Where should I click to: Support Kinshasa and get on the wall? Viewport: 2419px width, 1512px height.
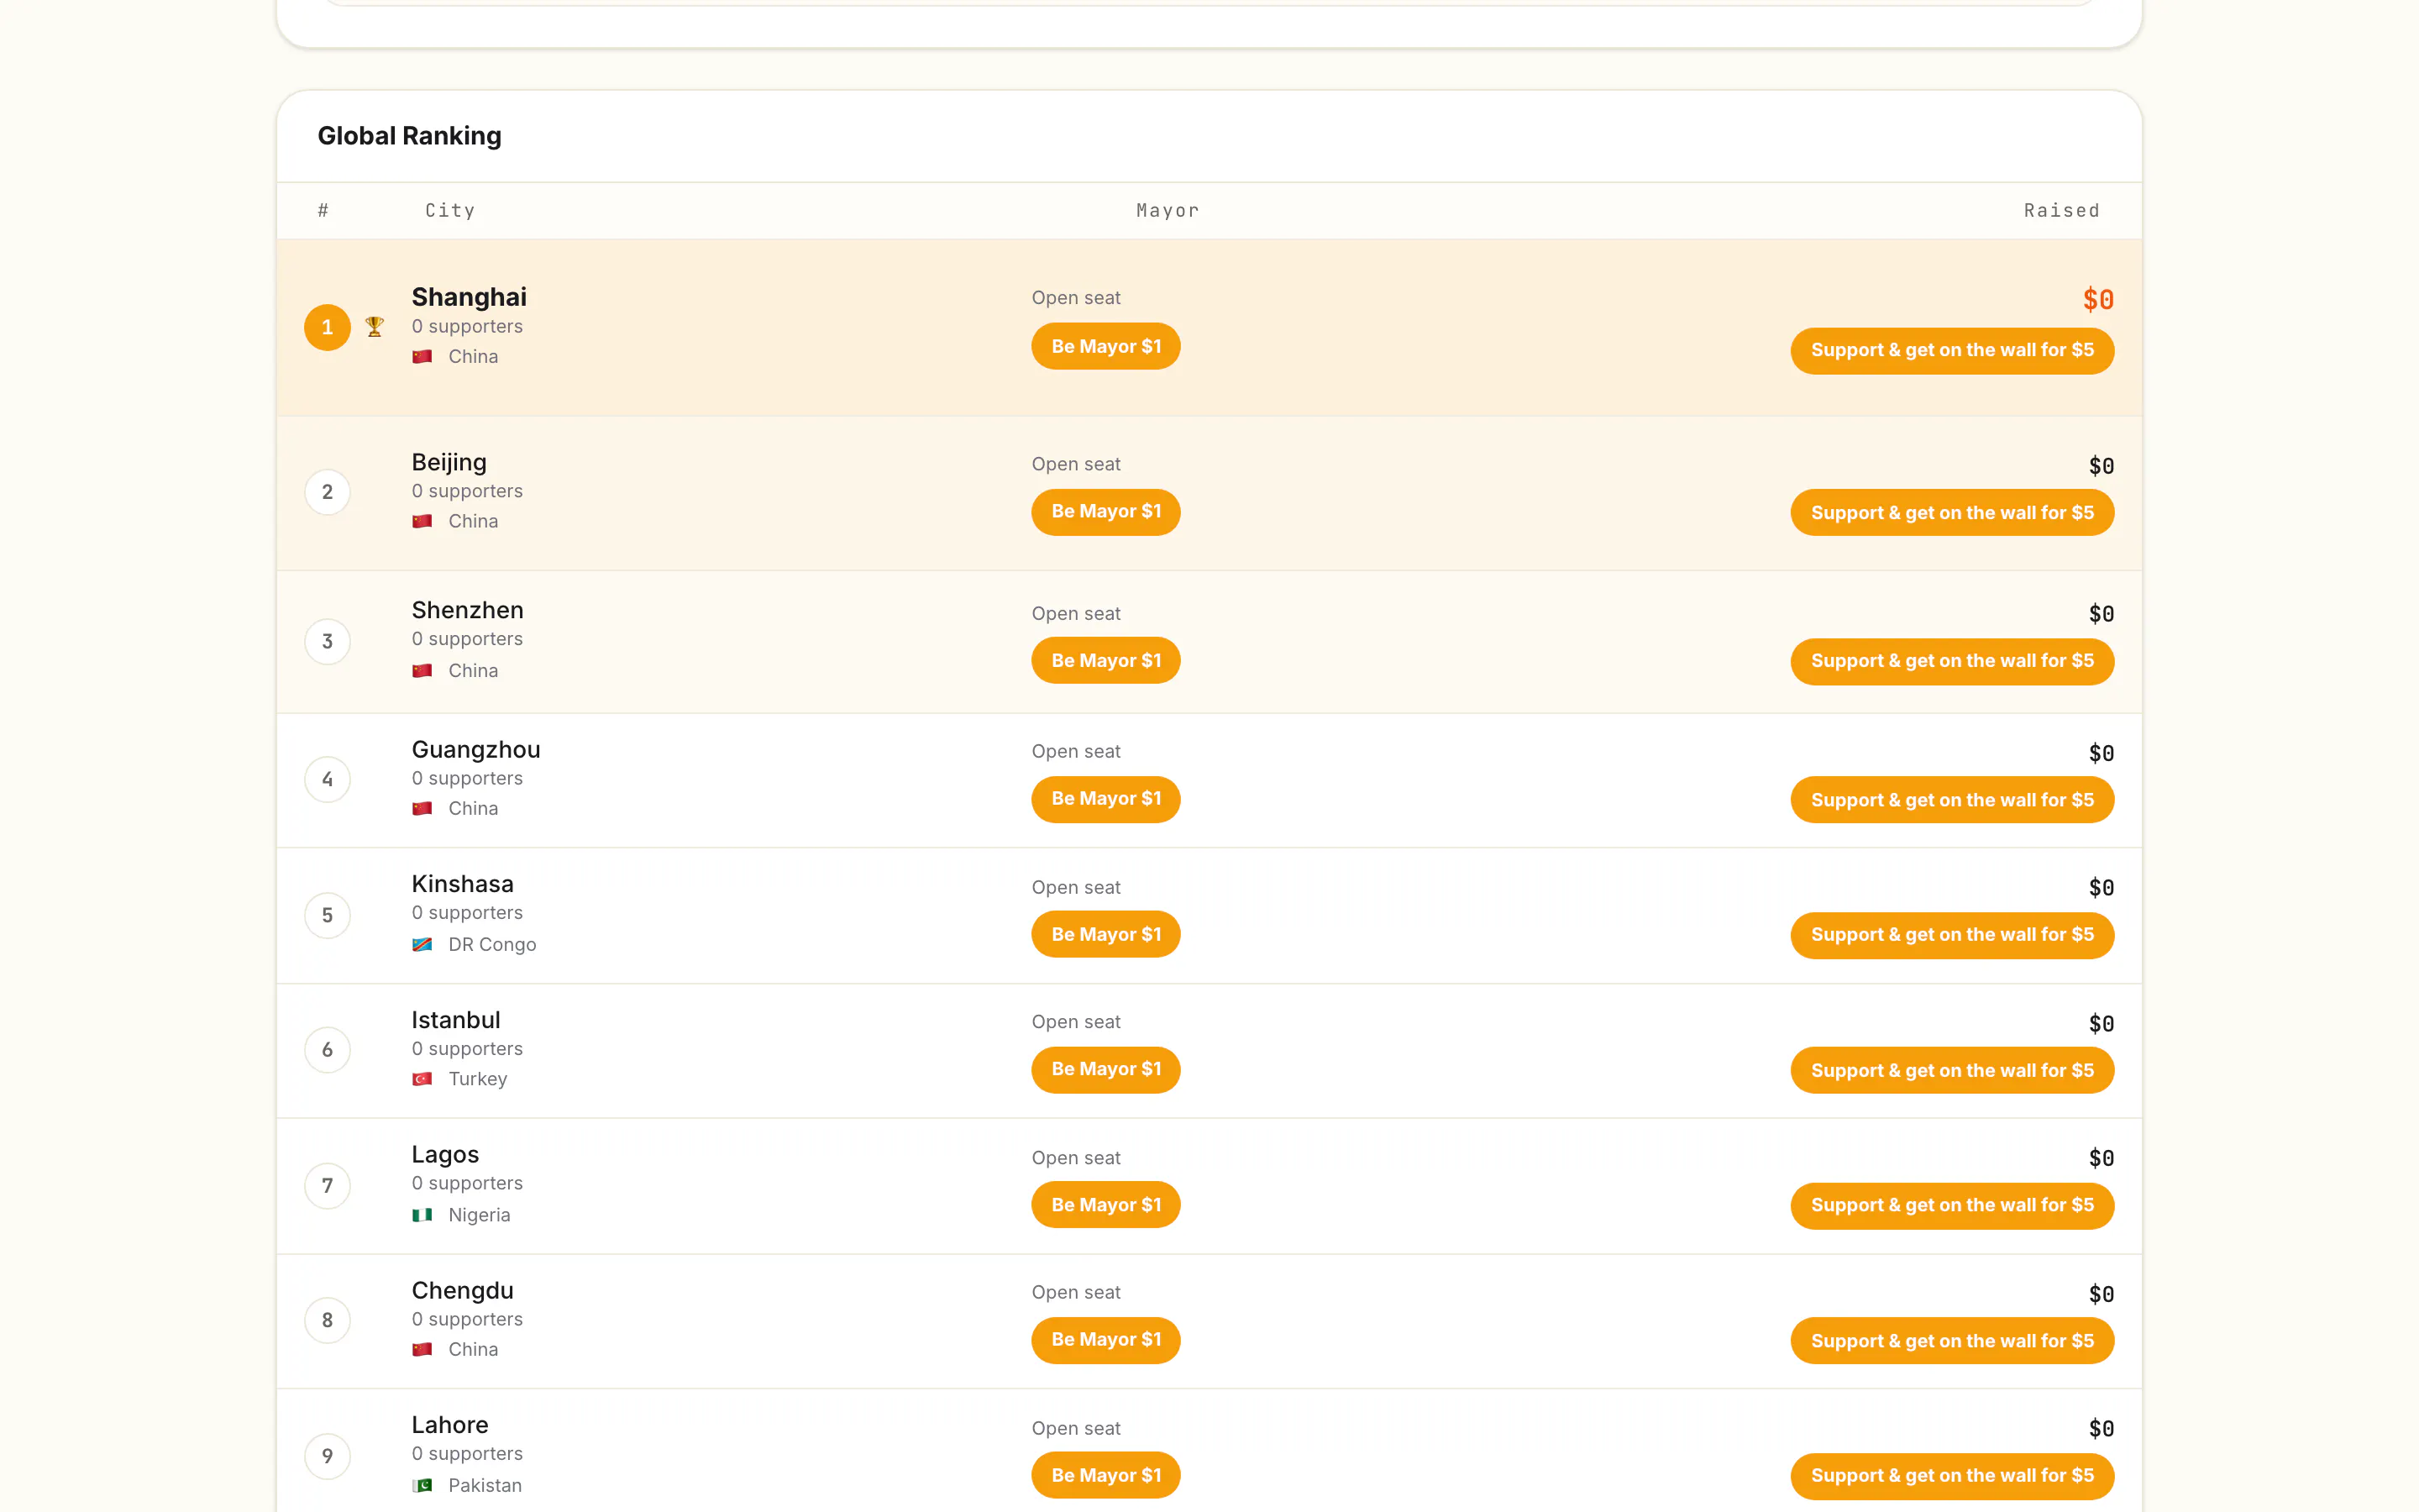1951,935
